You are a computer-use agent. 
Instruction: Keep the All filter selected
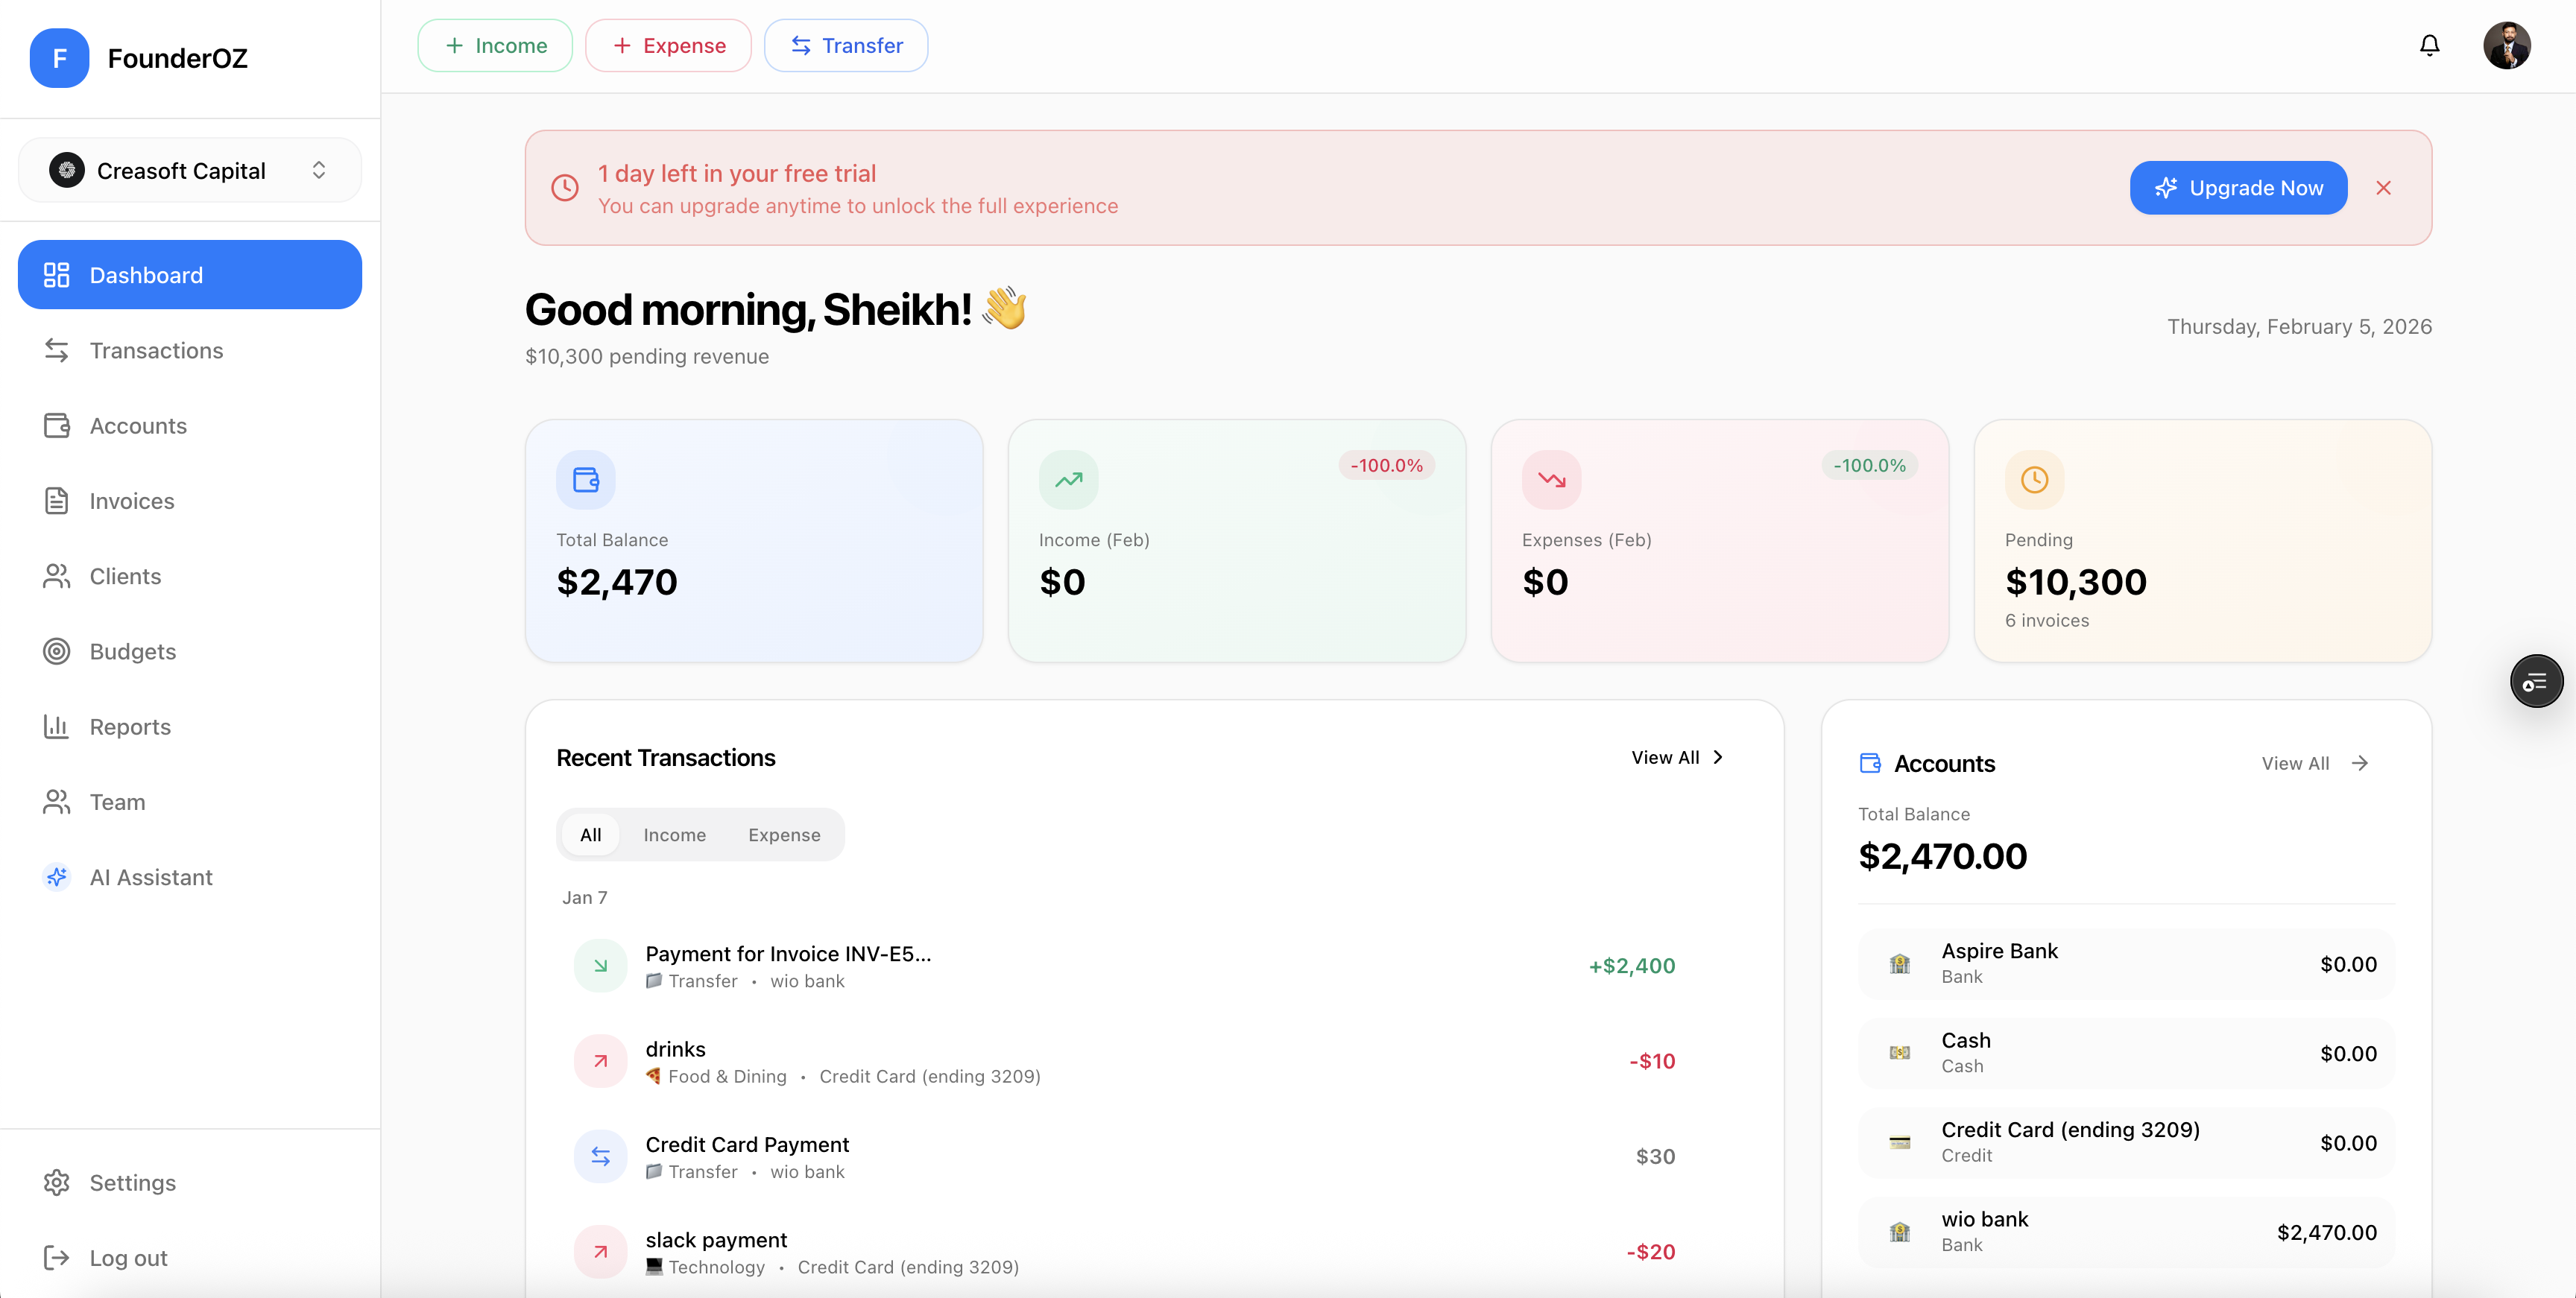pyautogui.click(x=591, y=834)
